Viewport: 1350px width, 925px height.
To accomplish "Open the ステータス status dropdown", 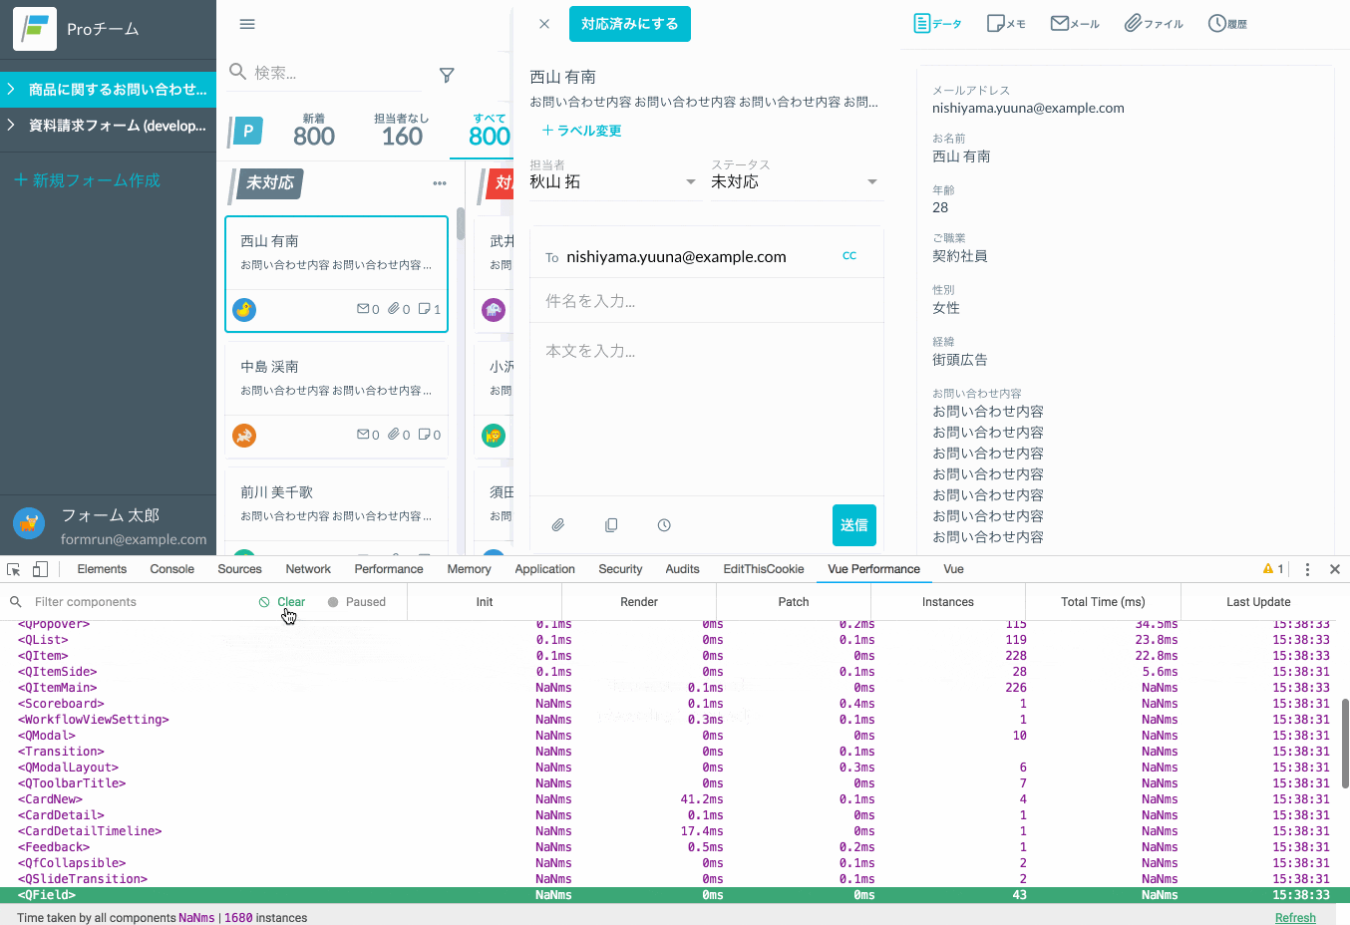I will (871, 181).
